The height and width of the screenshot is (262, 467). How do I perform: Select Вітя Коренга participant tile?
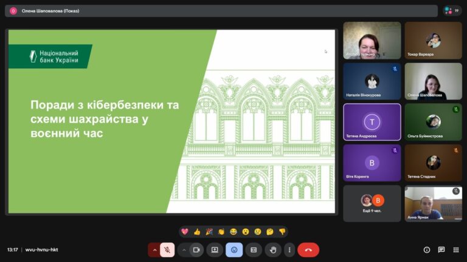click(x=372, y=163)
